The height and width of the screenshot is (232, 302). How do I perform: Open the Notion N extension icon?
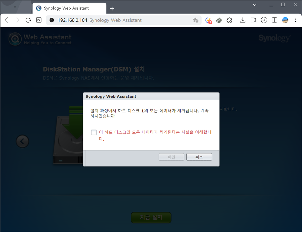(39, 20)
